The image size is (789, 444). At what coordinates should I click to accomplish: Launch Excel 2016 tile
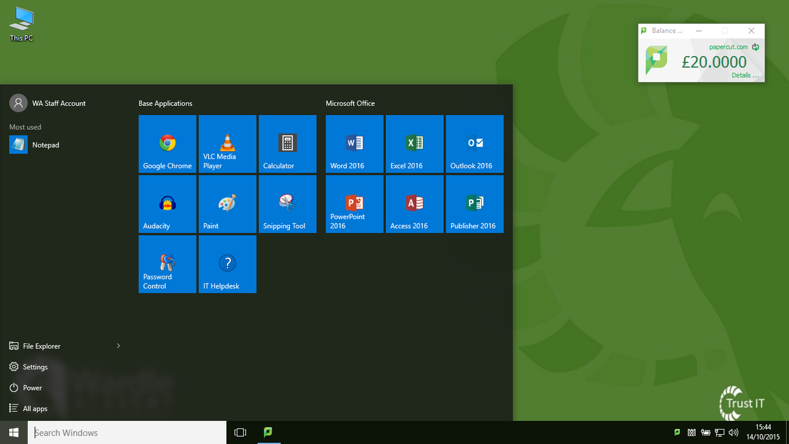[x=415, y=144]
